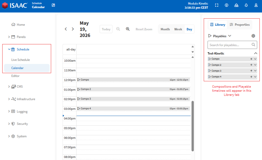The image size is (262, 160).
Task: Select the Compo 4 event at 03pm
Action: (x=133, y=109)
